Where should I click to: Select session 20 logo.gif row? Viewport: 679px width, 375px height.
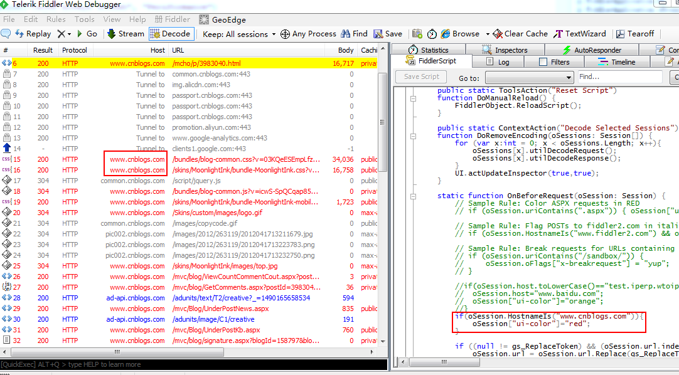coord(189,213)
